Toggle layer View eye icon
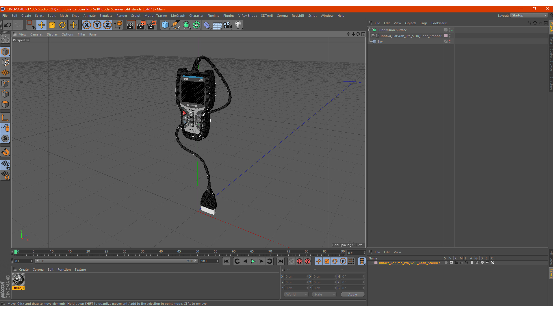Viewport: 553px width, 312px height. [x=451, y=263]
